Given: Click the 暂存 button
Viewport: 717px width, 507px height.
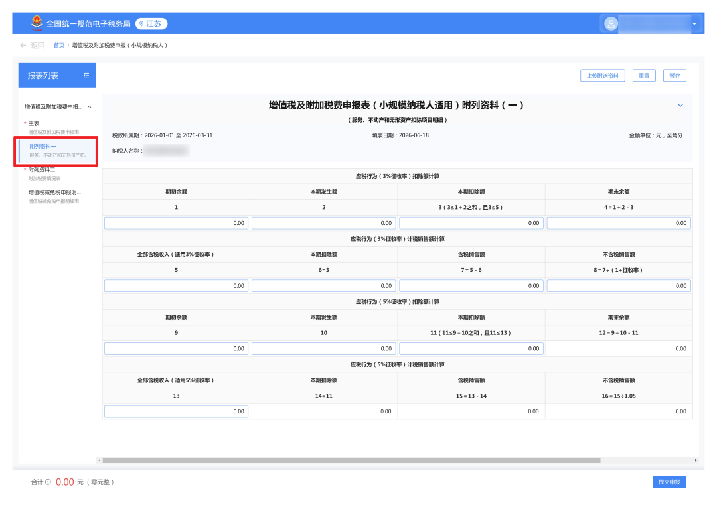Looking at the screenshot, I should [675, 76].
